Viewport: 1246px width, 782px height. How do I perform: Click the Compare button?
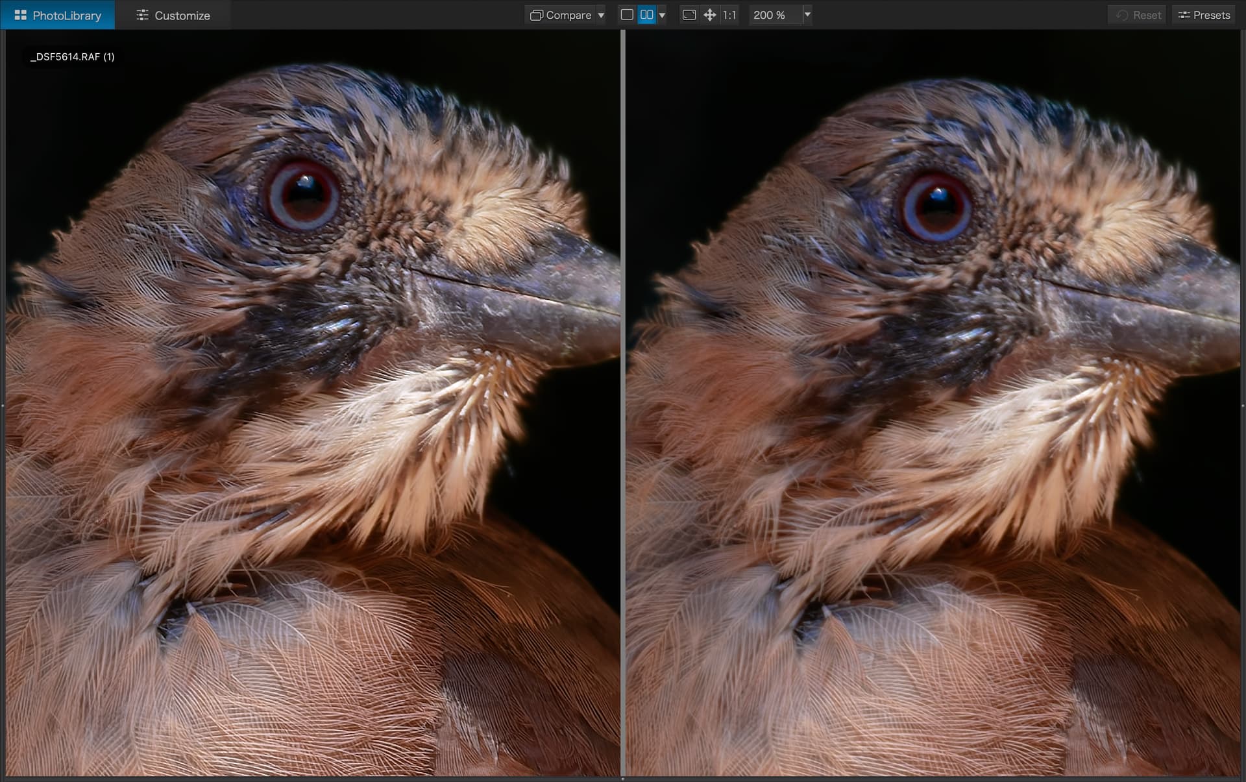tap(561, 15)
